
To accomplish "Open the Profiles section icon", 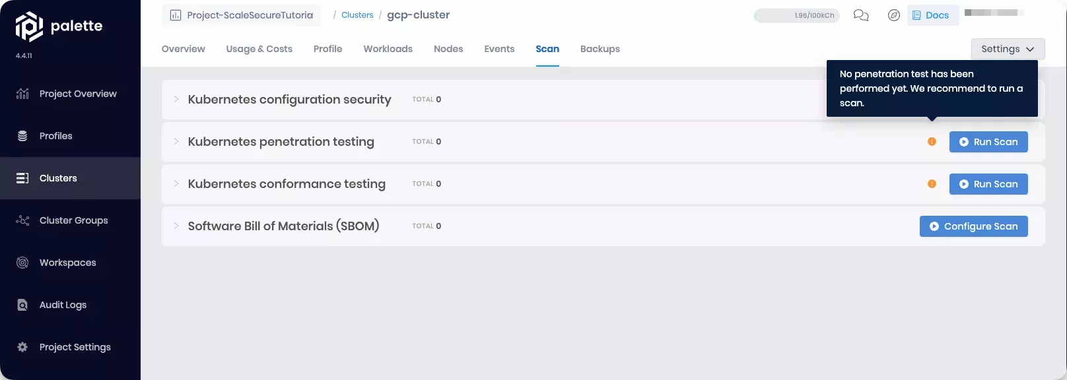I will 22,136.
